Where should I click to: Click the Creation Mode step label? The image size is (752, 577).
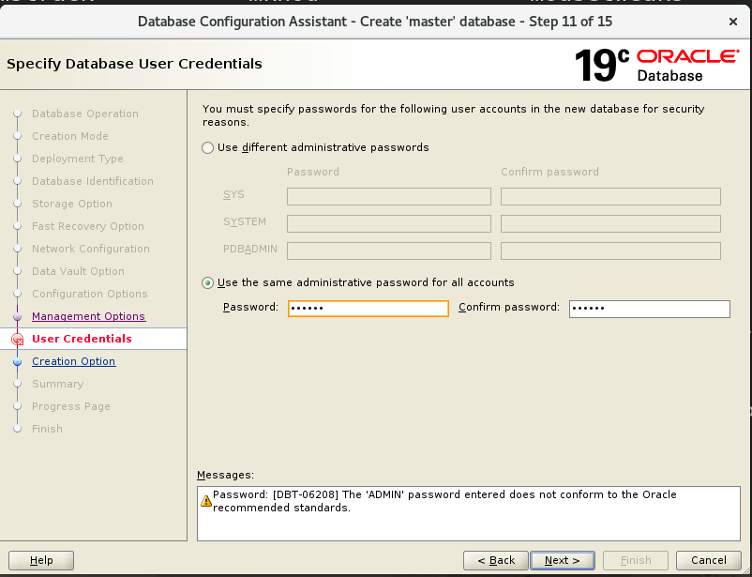tap(70, 136)
